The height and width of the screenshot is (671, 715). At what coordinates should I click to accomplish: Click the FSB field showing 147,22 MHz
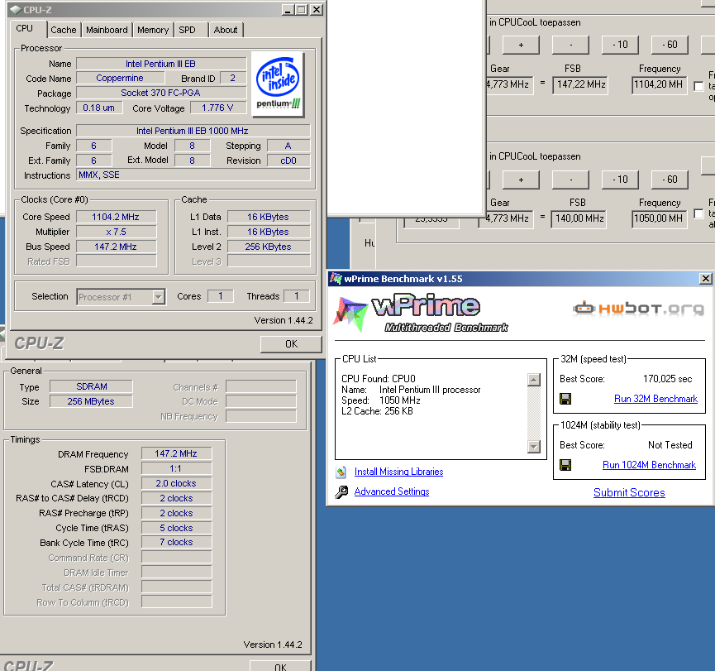580,85
